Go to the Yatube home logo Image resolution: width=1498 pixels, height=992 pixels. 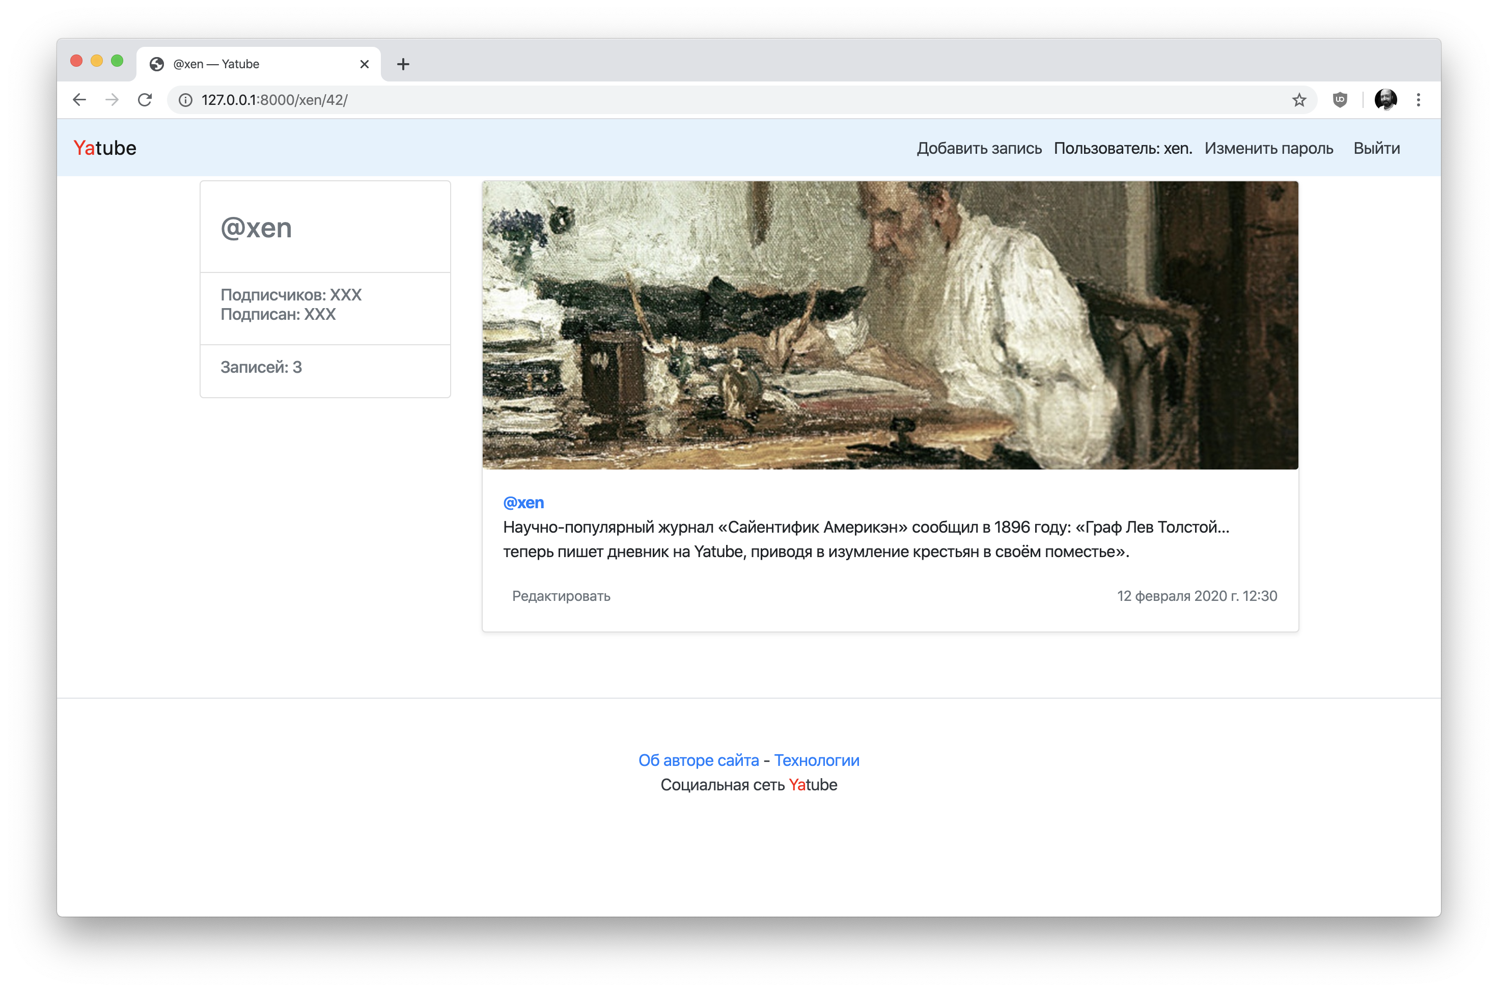[x=105, y=148]
